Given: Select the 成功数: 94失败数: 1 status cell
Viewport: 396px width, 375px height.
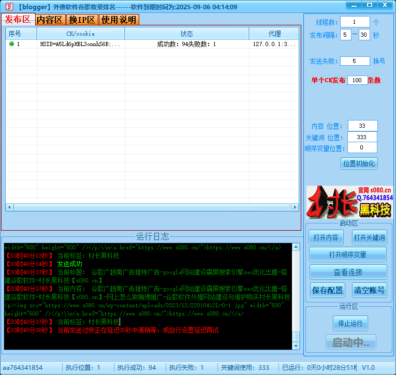Looking at the screenshot, I should [x=187, y=44].
